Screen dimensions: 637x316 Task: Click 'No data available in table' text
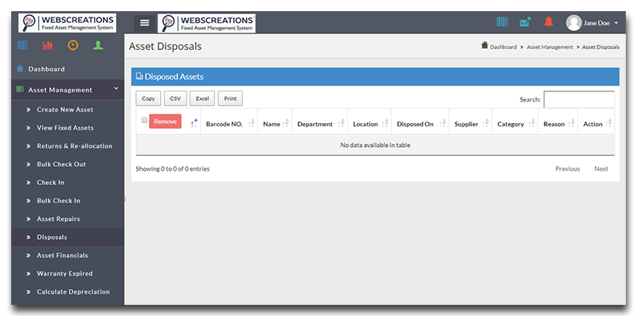(375, 145)
